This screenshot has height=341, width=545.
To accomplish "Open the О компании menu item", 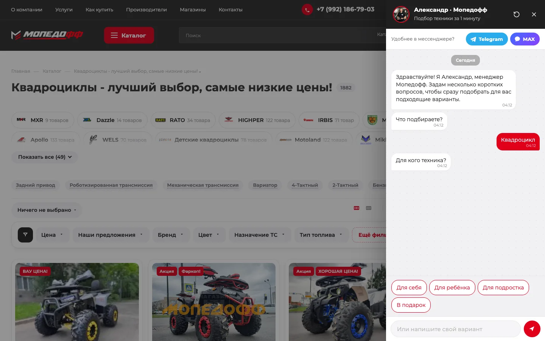I will pyautogui.click(x=26, y=10).
